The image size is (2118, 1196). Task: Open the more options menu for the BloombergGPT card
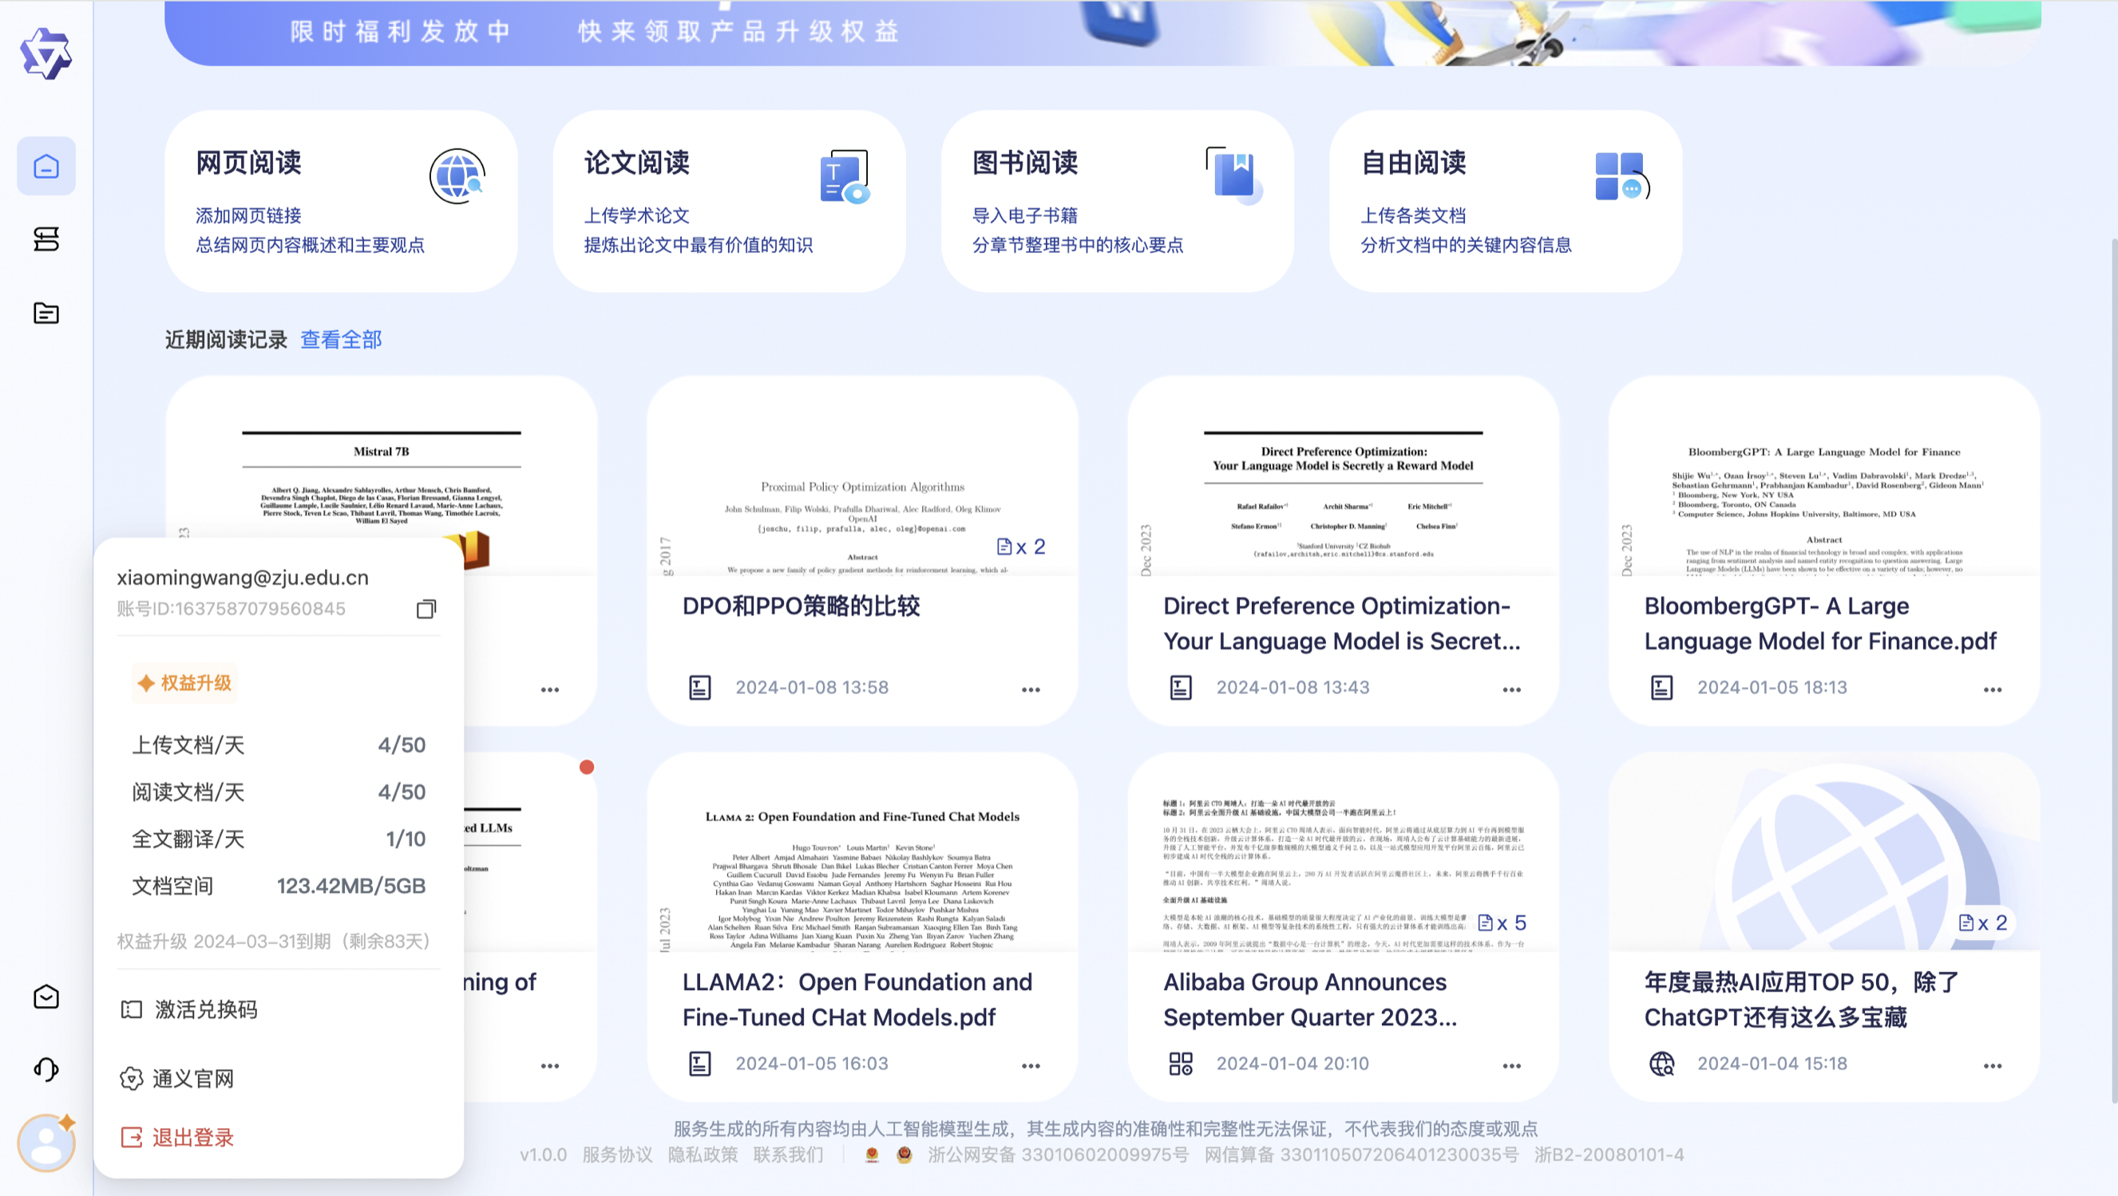click(1992, 689)
